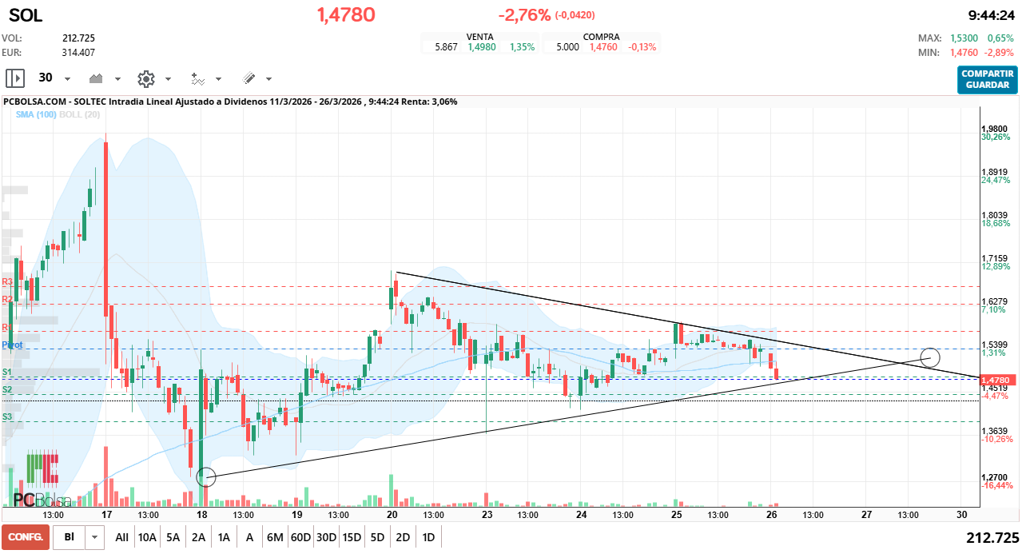Select the 5A time range
The width and height of the screenshot is (1030, 554).
click(x=173, y=538)
